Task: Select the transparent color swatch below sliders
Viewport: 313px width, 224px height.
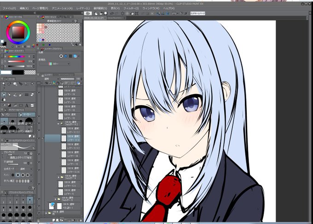Action: 30,72
